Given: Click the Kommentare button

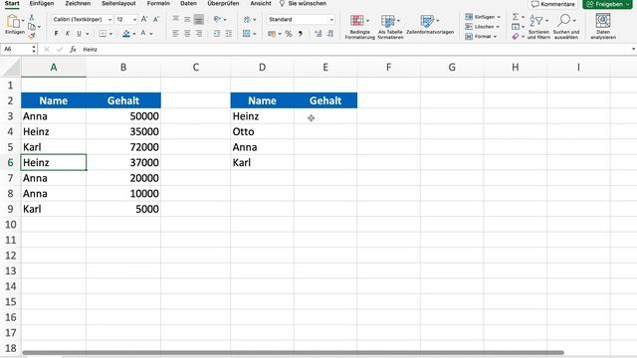Looking at the screenshot, I should [553, 4].
